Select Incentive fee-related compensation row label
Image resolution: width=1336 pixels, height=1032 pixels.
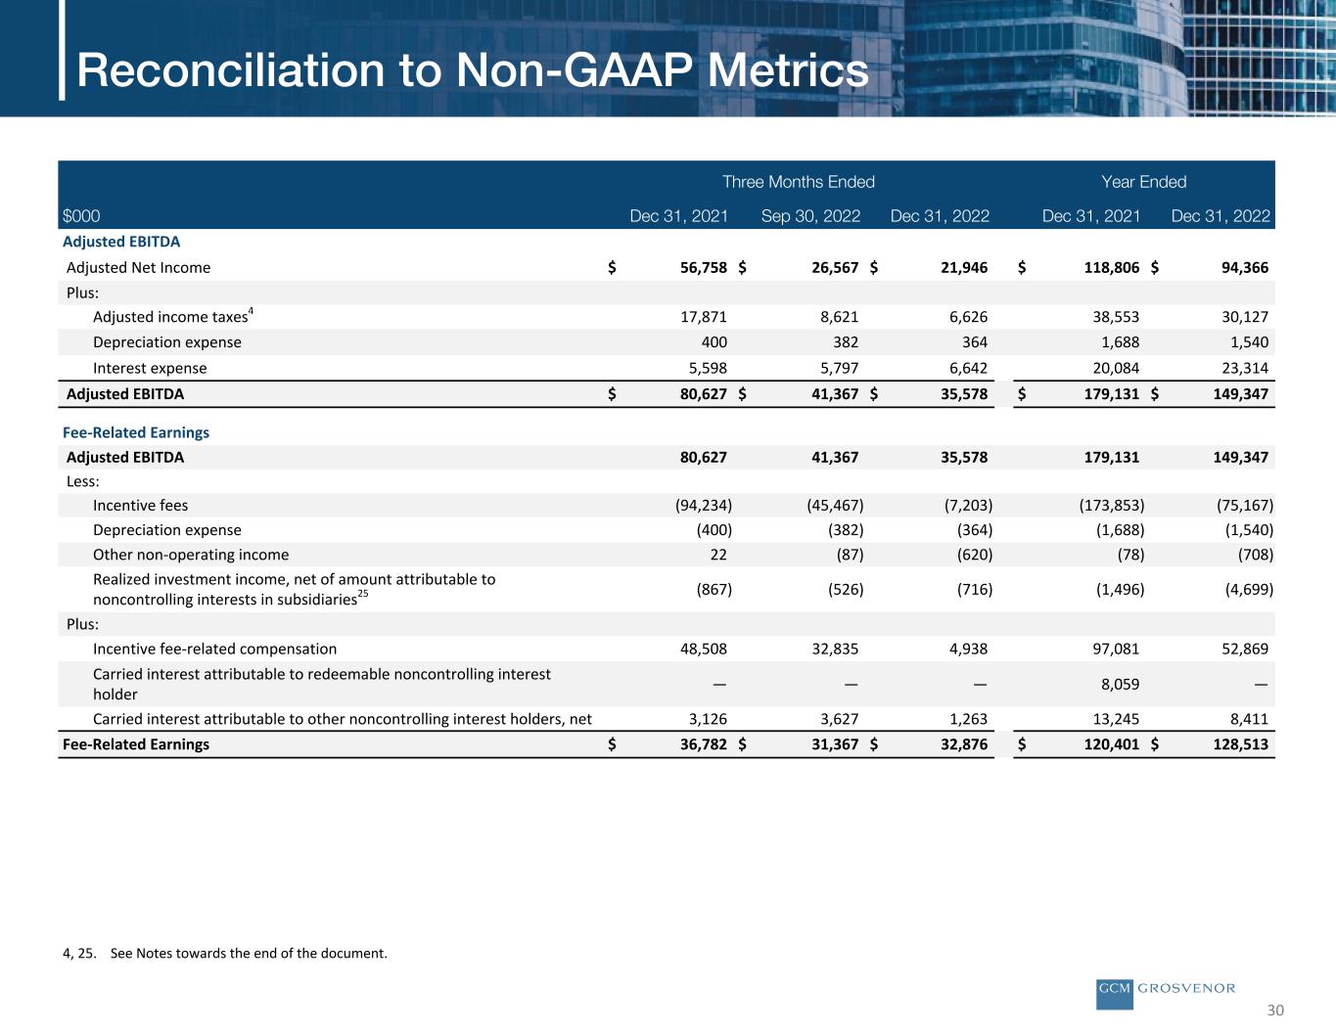tap(214, 650)
